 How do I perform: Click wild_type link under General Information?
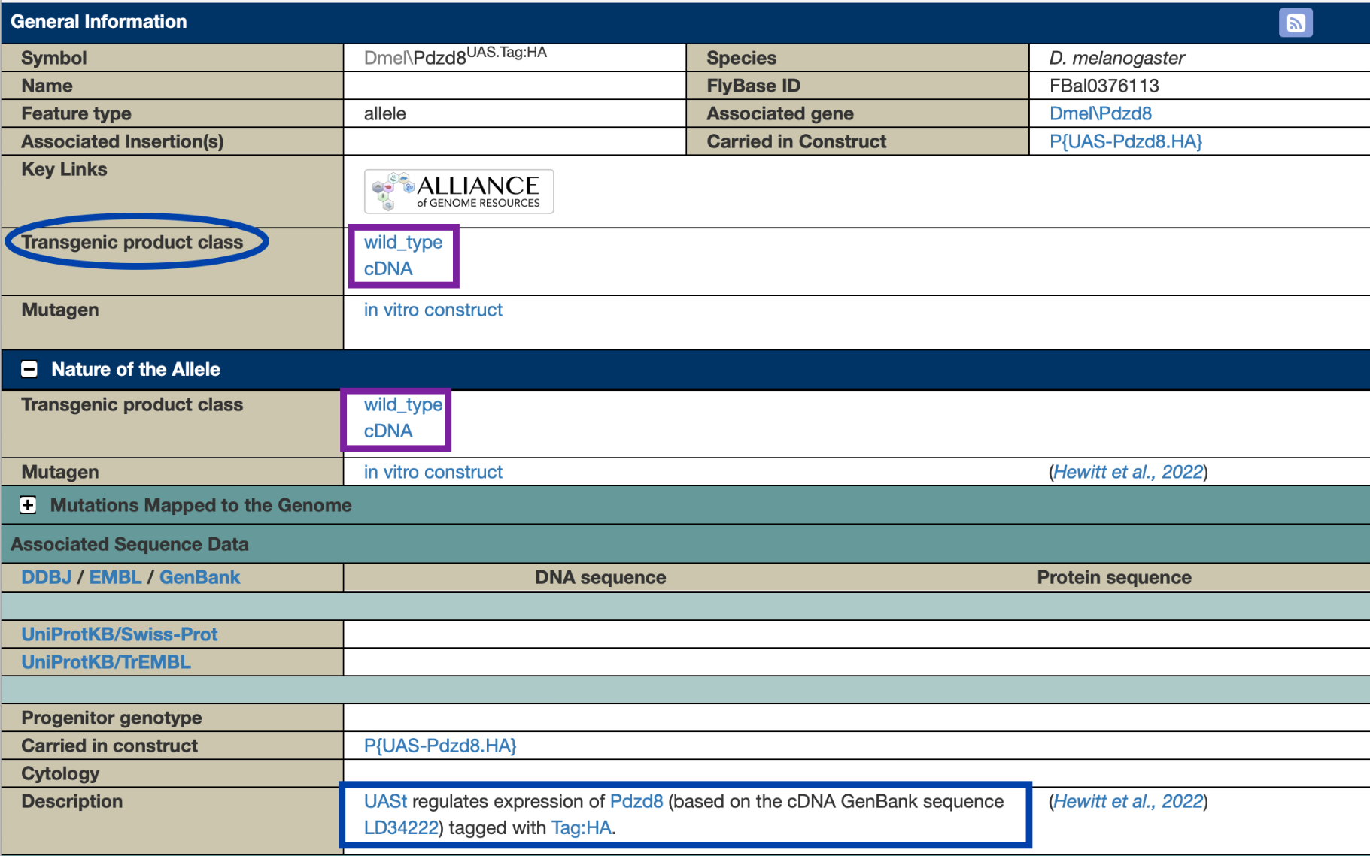coord(403,242)
